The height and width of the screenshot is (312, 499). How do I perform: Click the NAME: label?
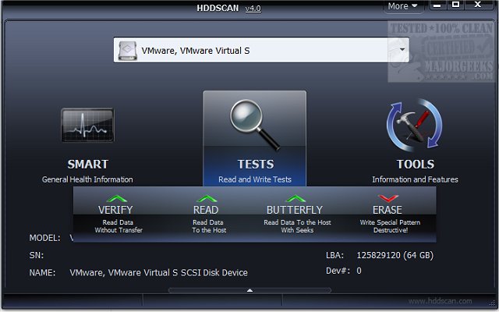(x=42, y=273)
